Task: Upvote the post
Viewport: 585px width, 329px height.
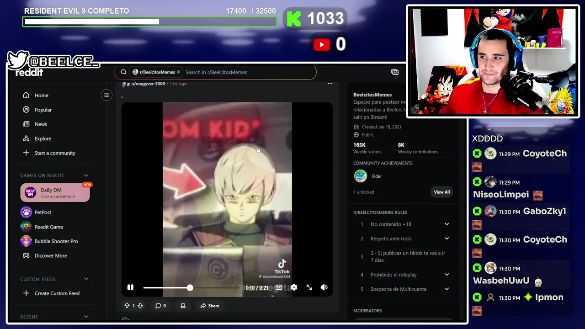Action: [127, 306]
